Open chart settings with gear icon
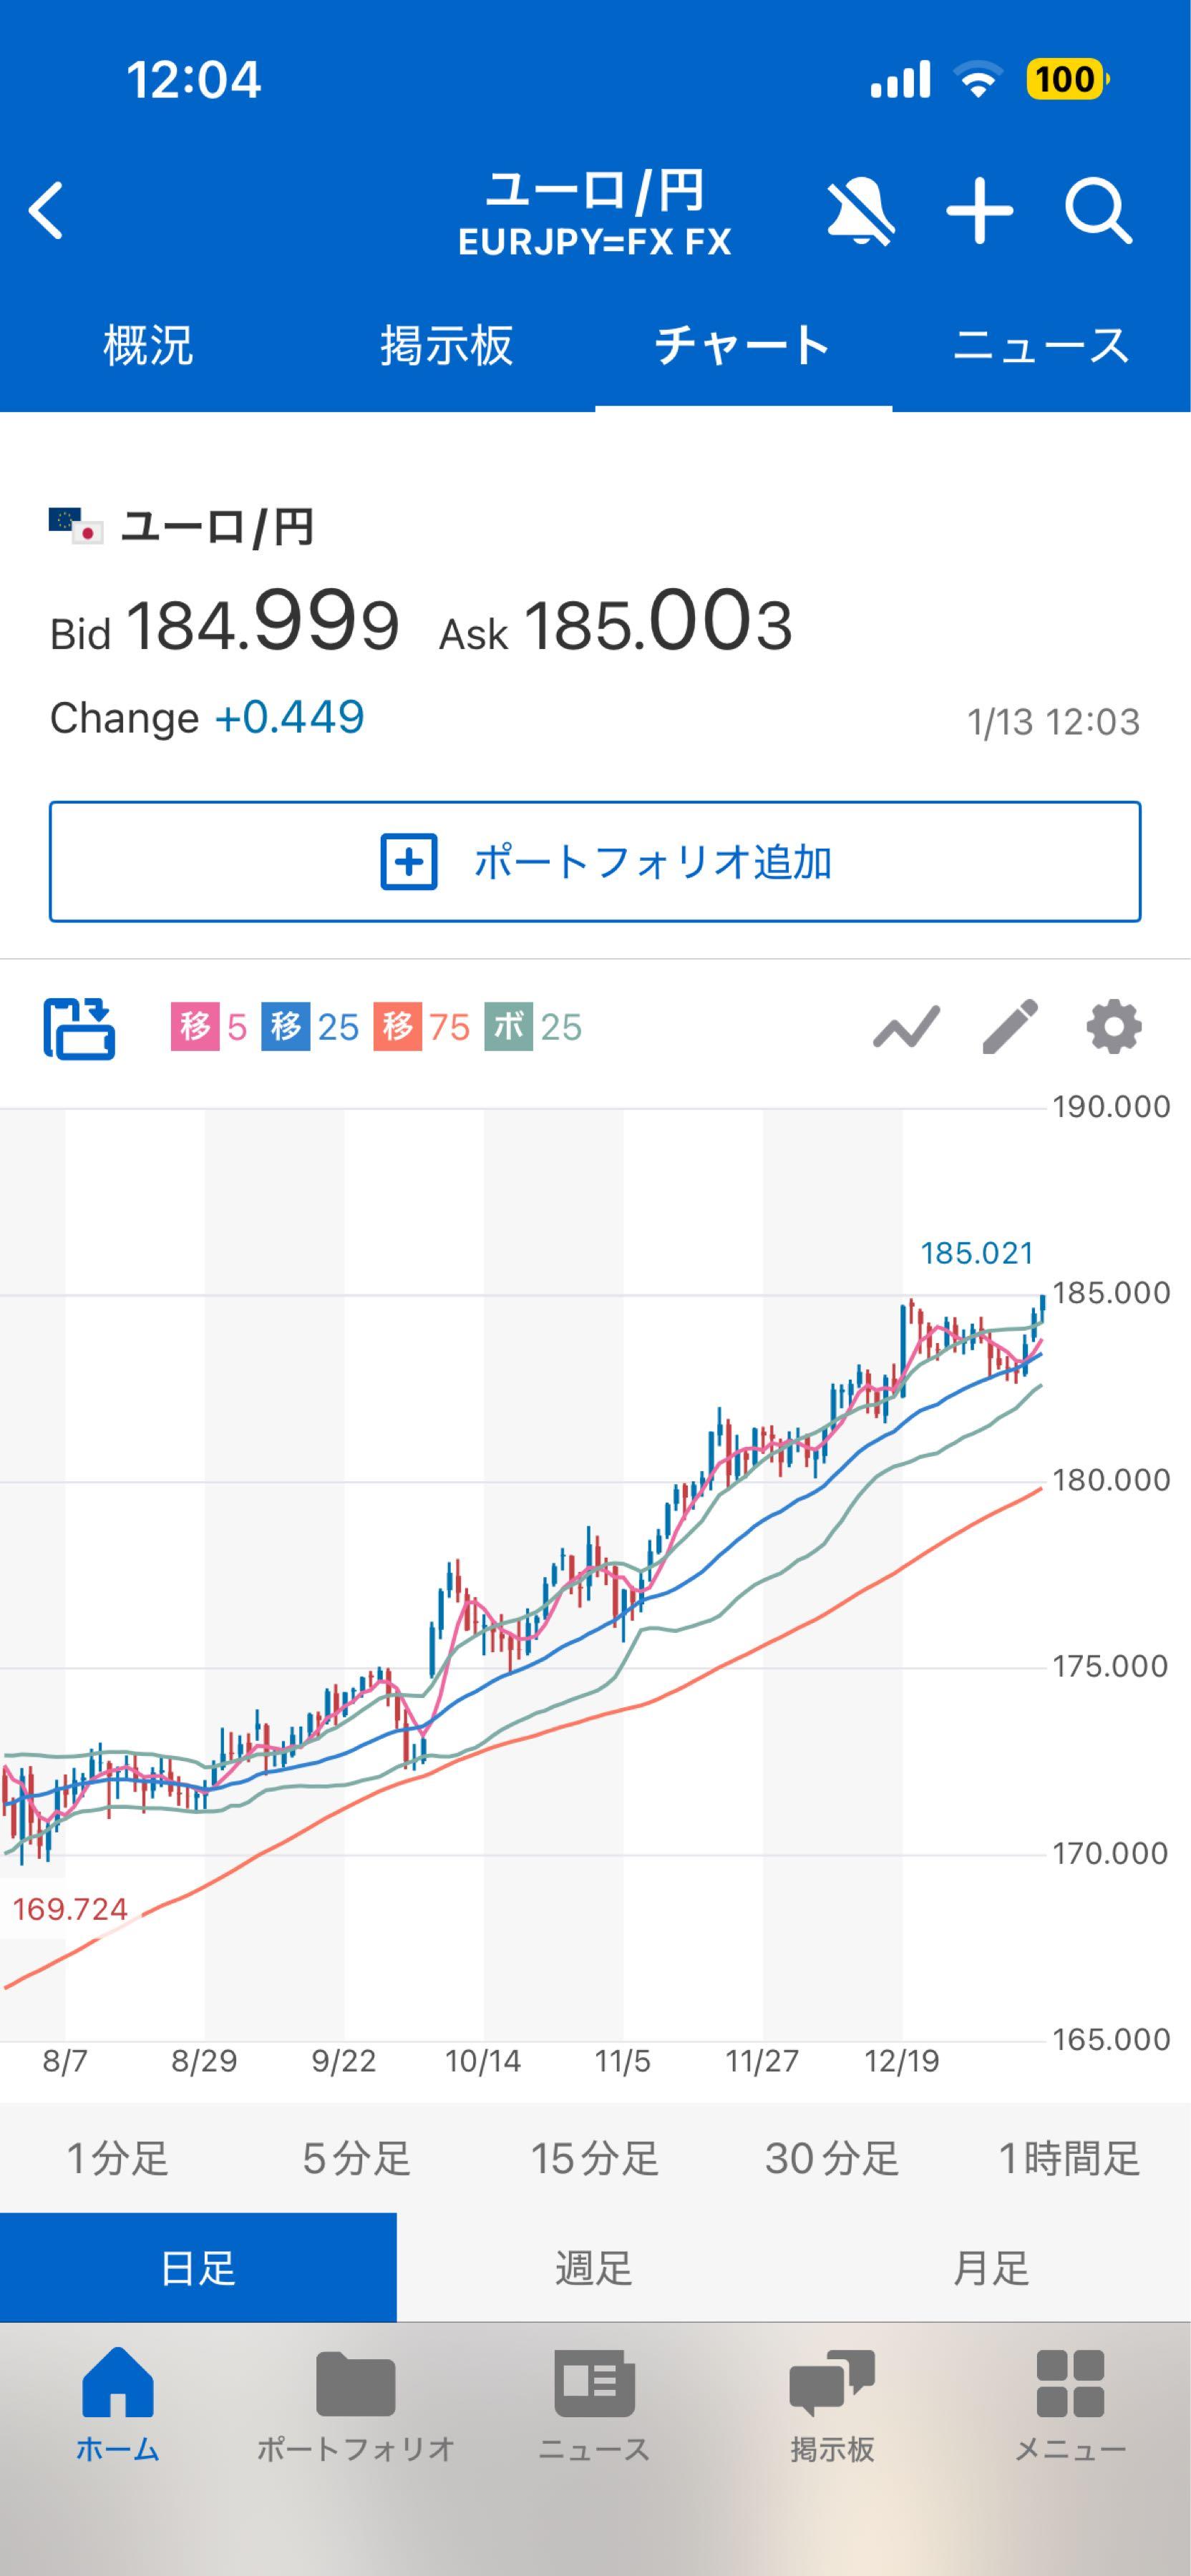This screenshot has height=2576, width=1191. click(1113, 1028)
